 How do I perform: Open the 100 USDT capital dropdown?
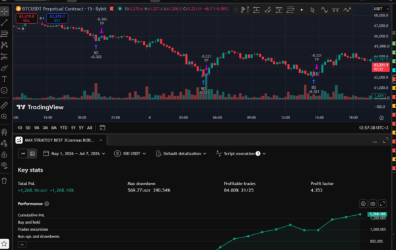click(130, 153)
